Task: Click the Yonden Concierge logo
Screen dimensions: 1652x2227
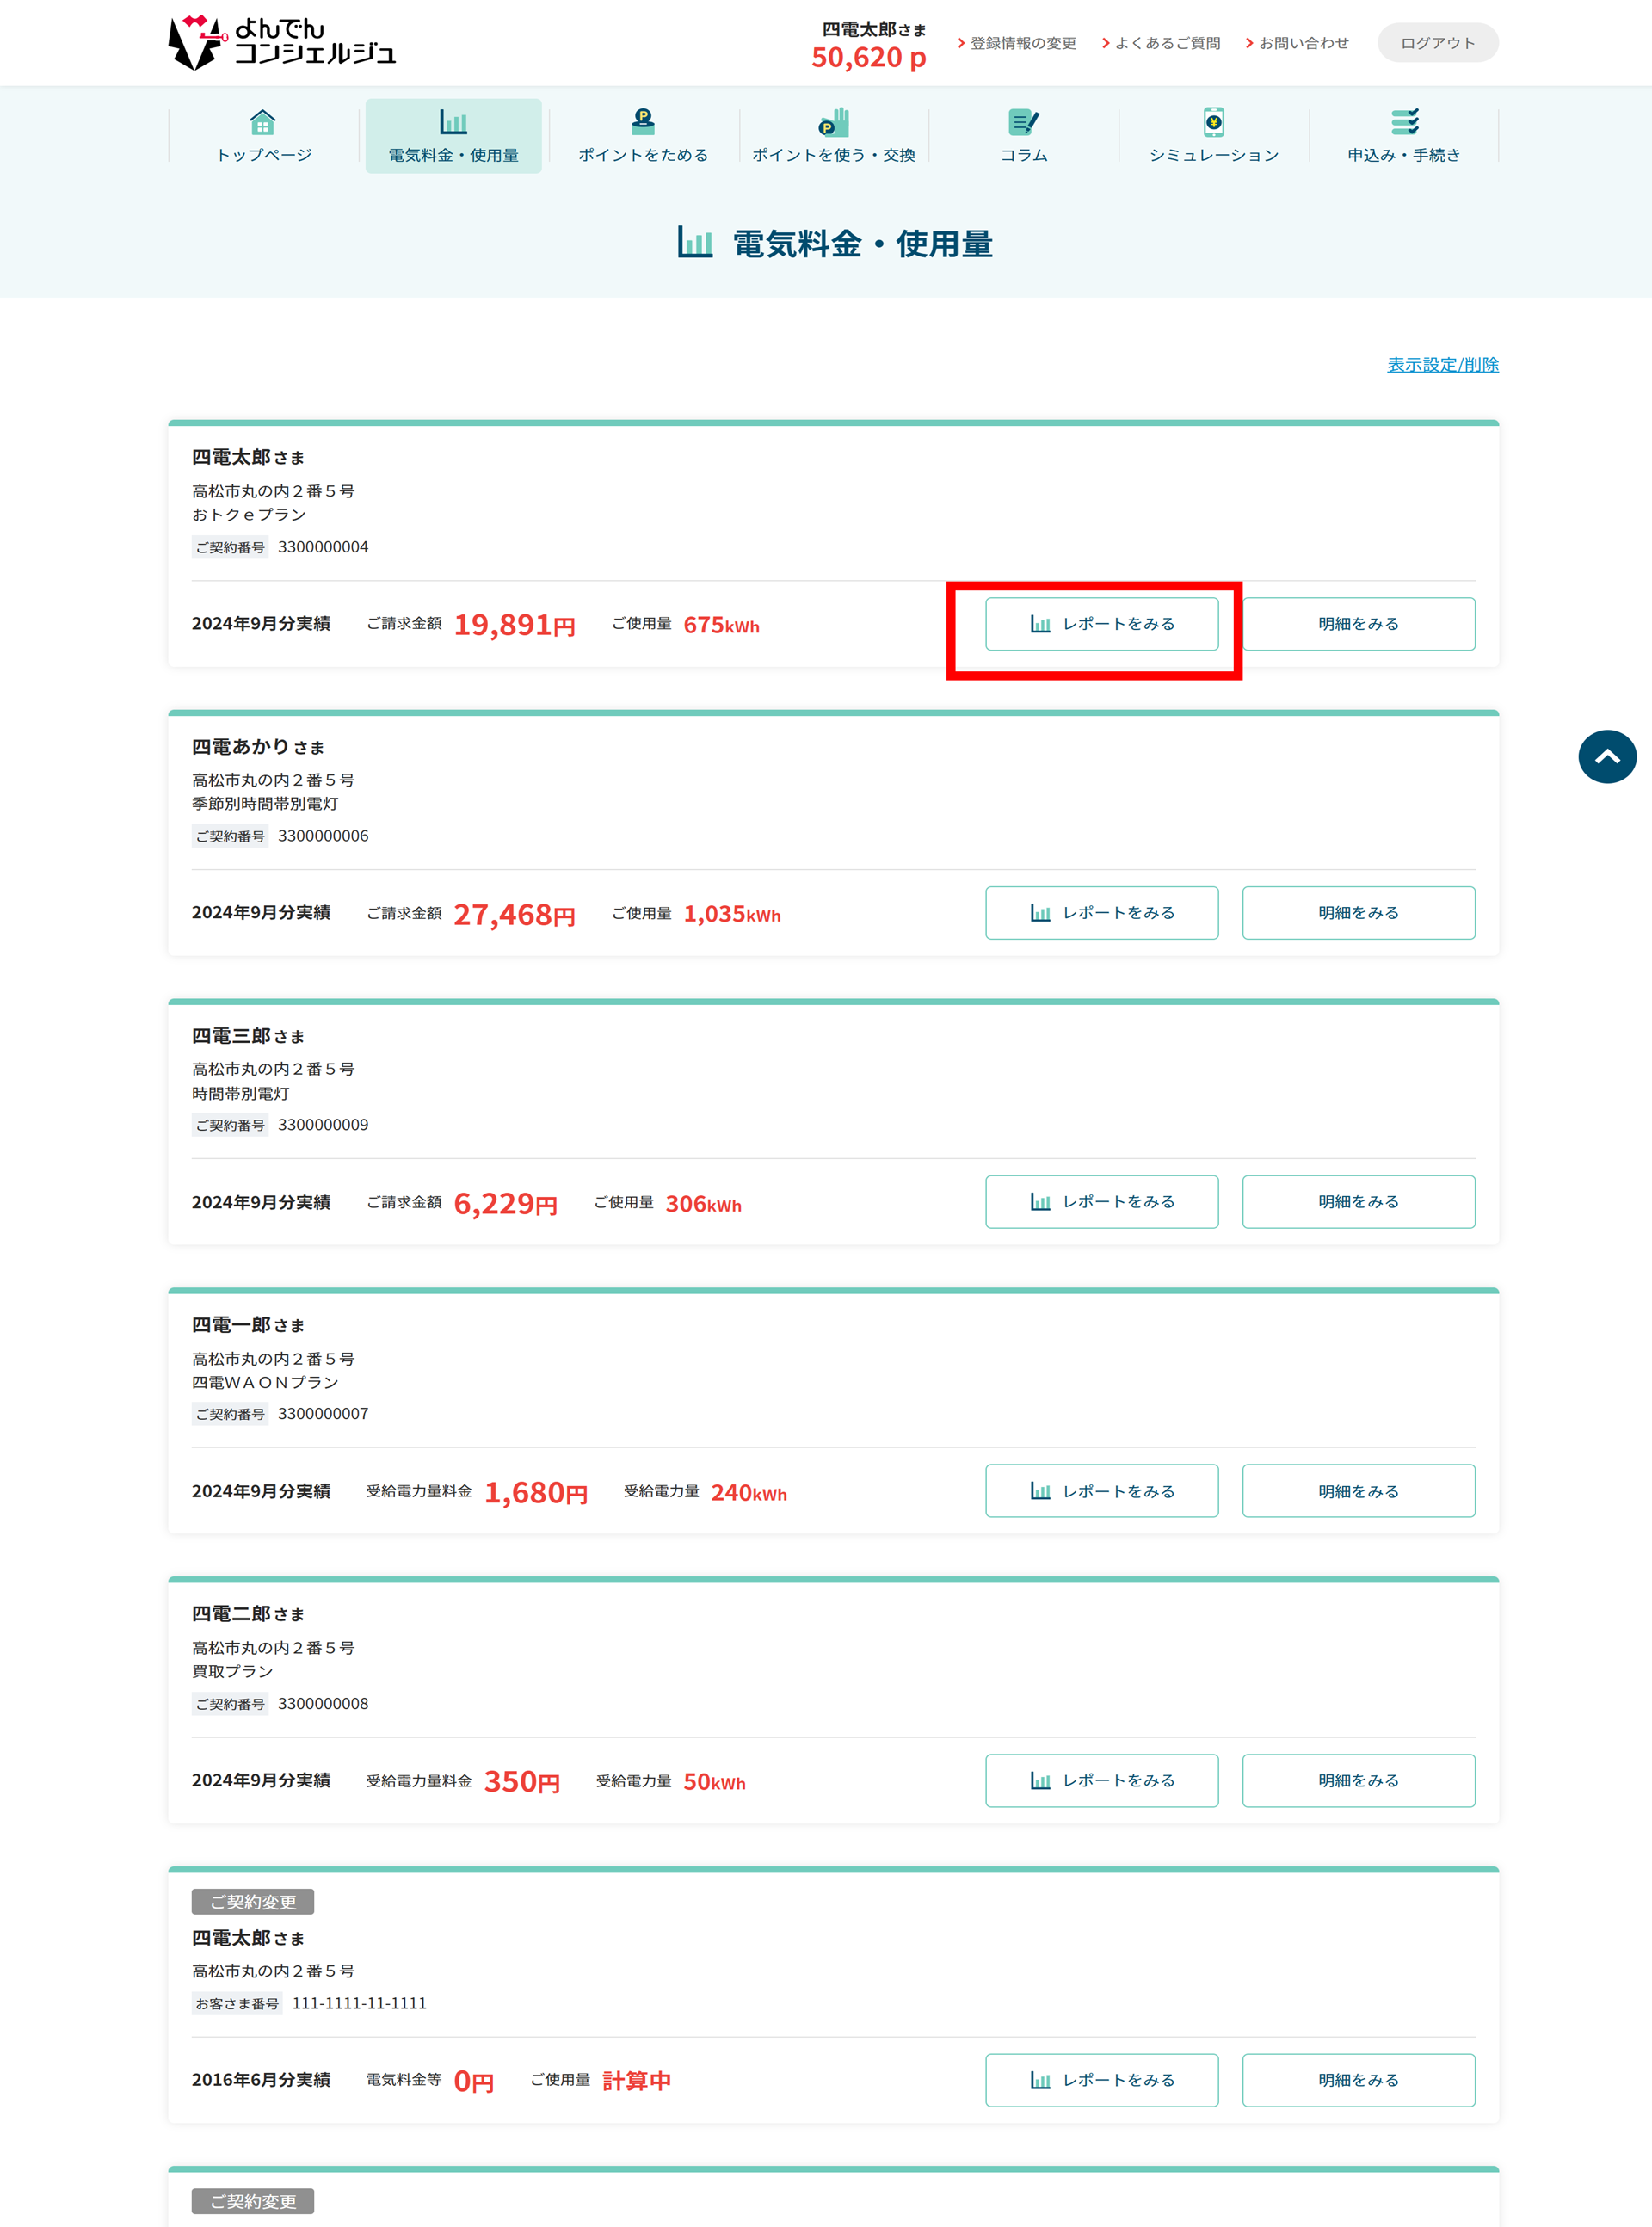Action: pos(281,42)
